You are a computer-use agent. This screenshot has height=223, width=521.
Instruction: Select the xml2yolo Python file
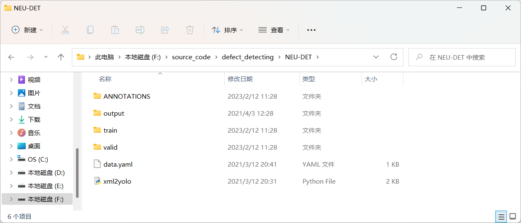click(x=117, y=181)
